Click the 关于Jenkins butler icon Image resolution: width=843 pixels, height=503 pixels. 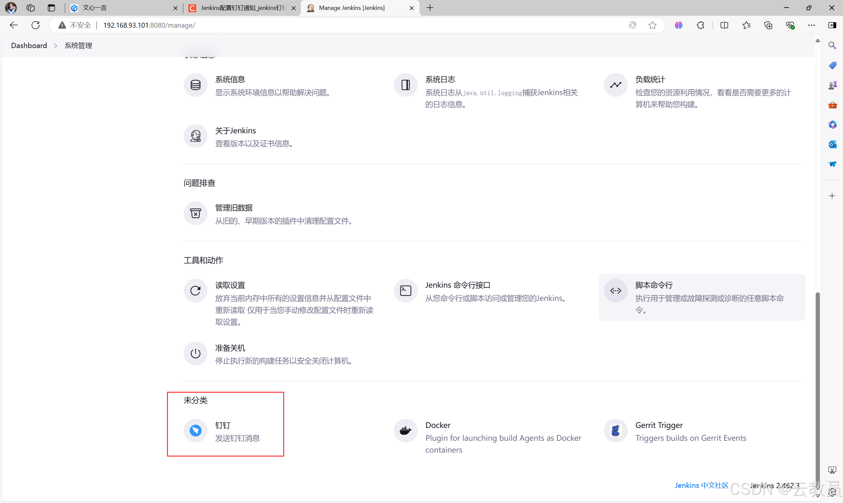196,136
